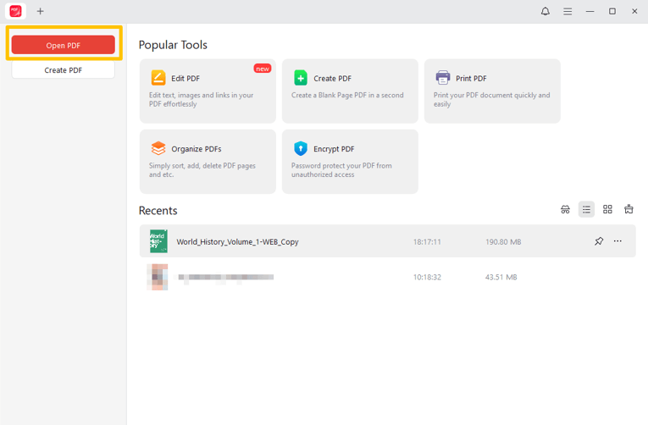Open the Organize PDFs tool
Viewport: 648px width, 425px height.
point(208,161)
